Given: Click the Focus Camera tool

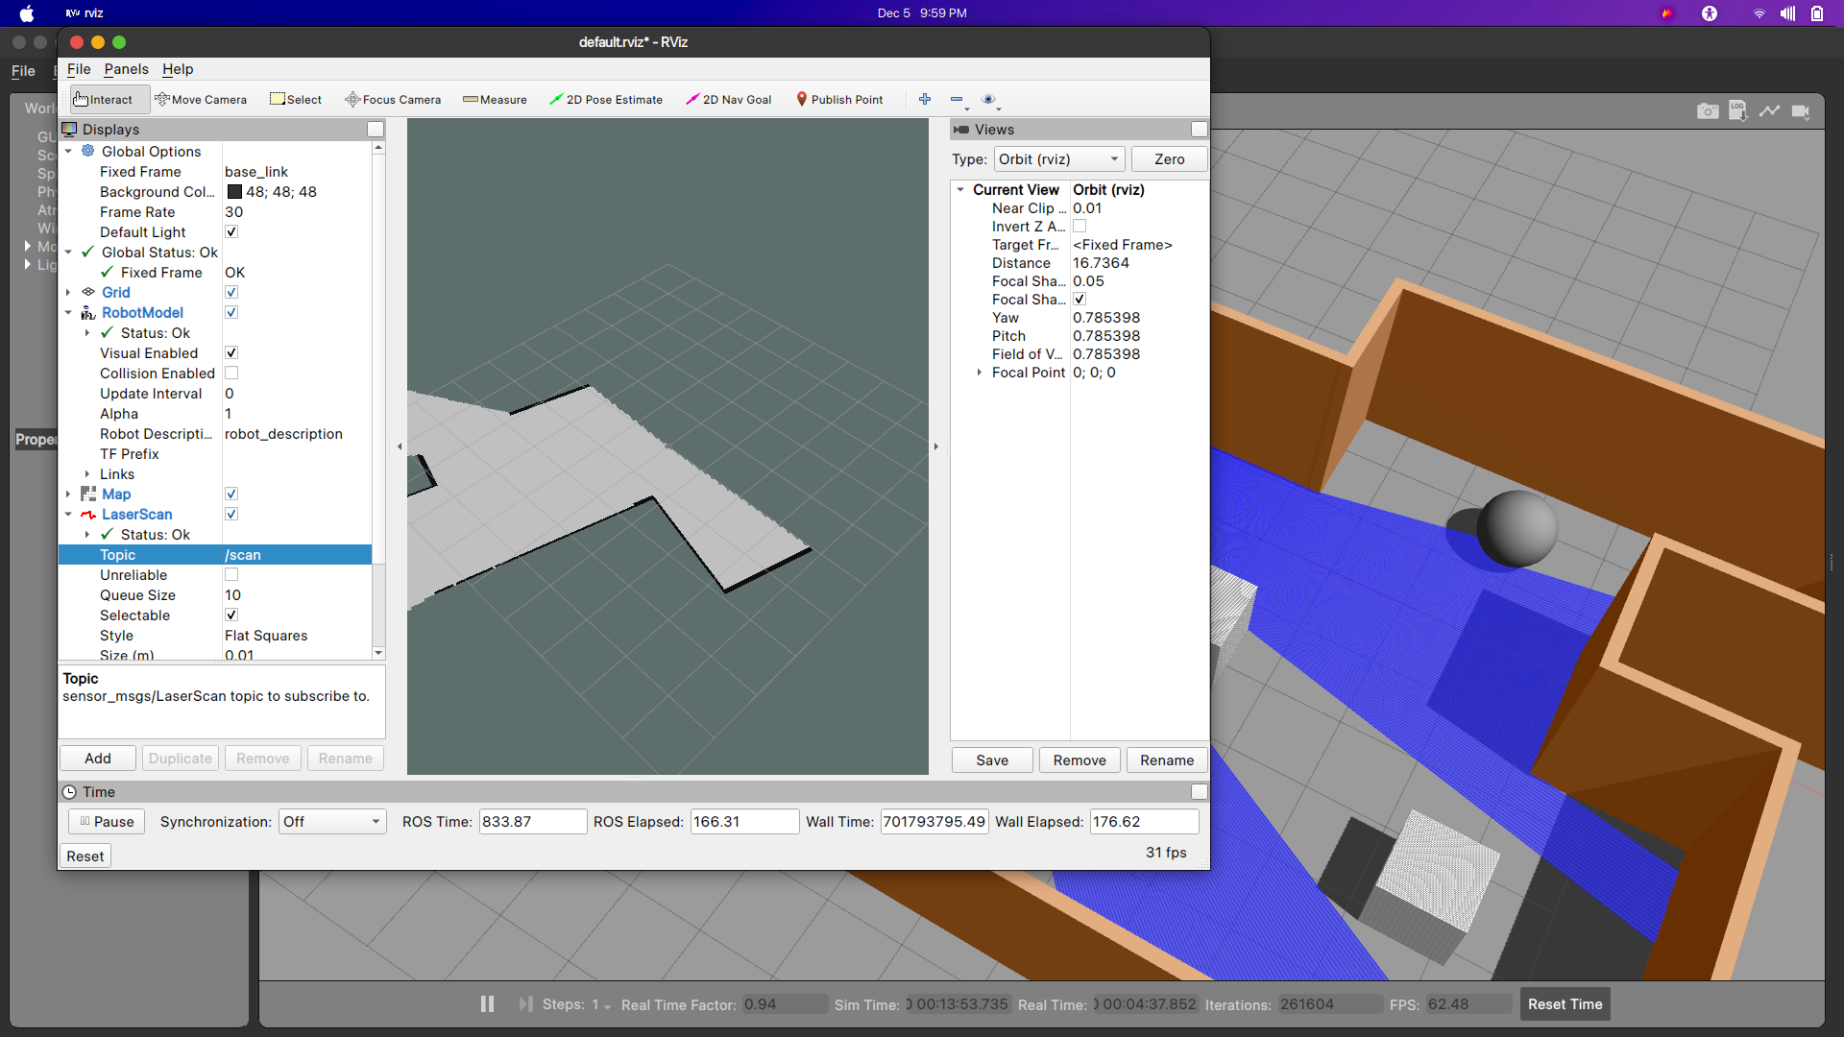Looking at the screenshot, I should [x=393, y=100].
